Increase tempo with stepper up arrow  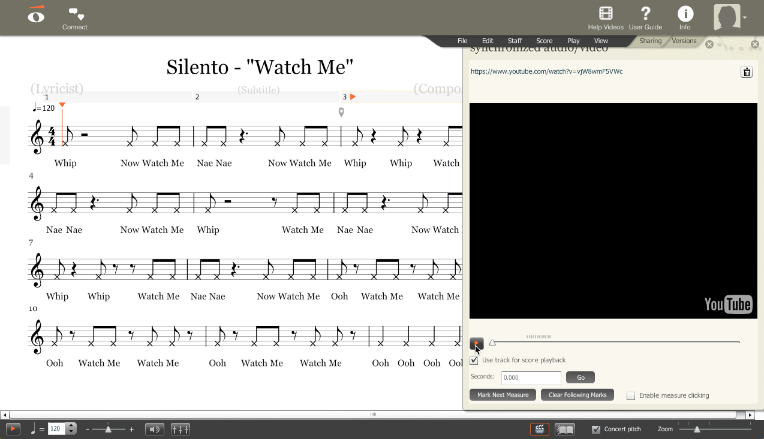71,426
